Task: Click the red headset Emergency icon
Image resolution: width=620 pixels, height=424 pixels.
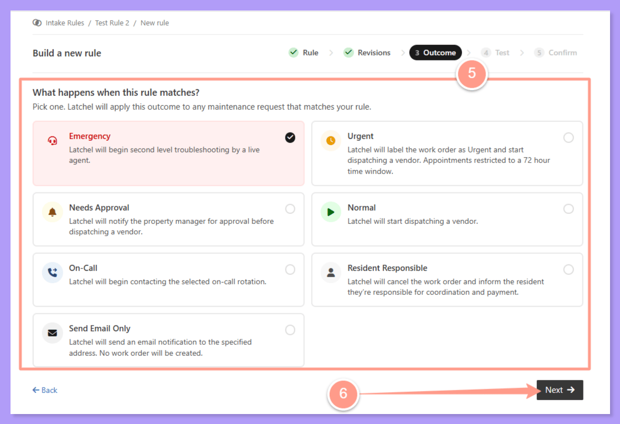Action: 52,140
